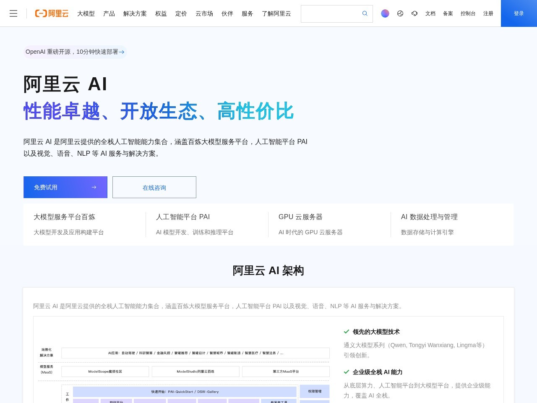Screen dimensions: 537x403
Task: Click the green check beside 领先的大模型技术
Action: click(x=347, y=332)
